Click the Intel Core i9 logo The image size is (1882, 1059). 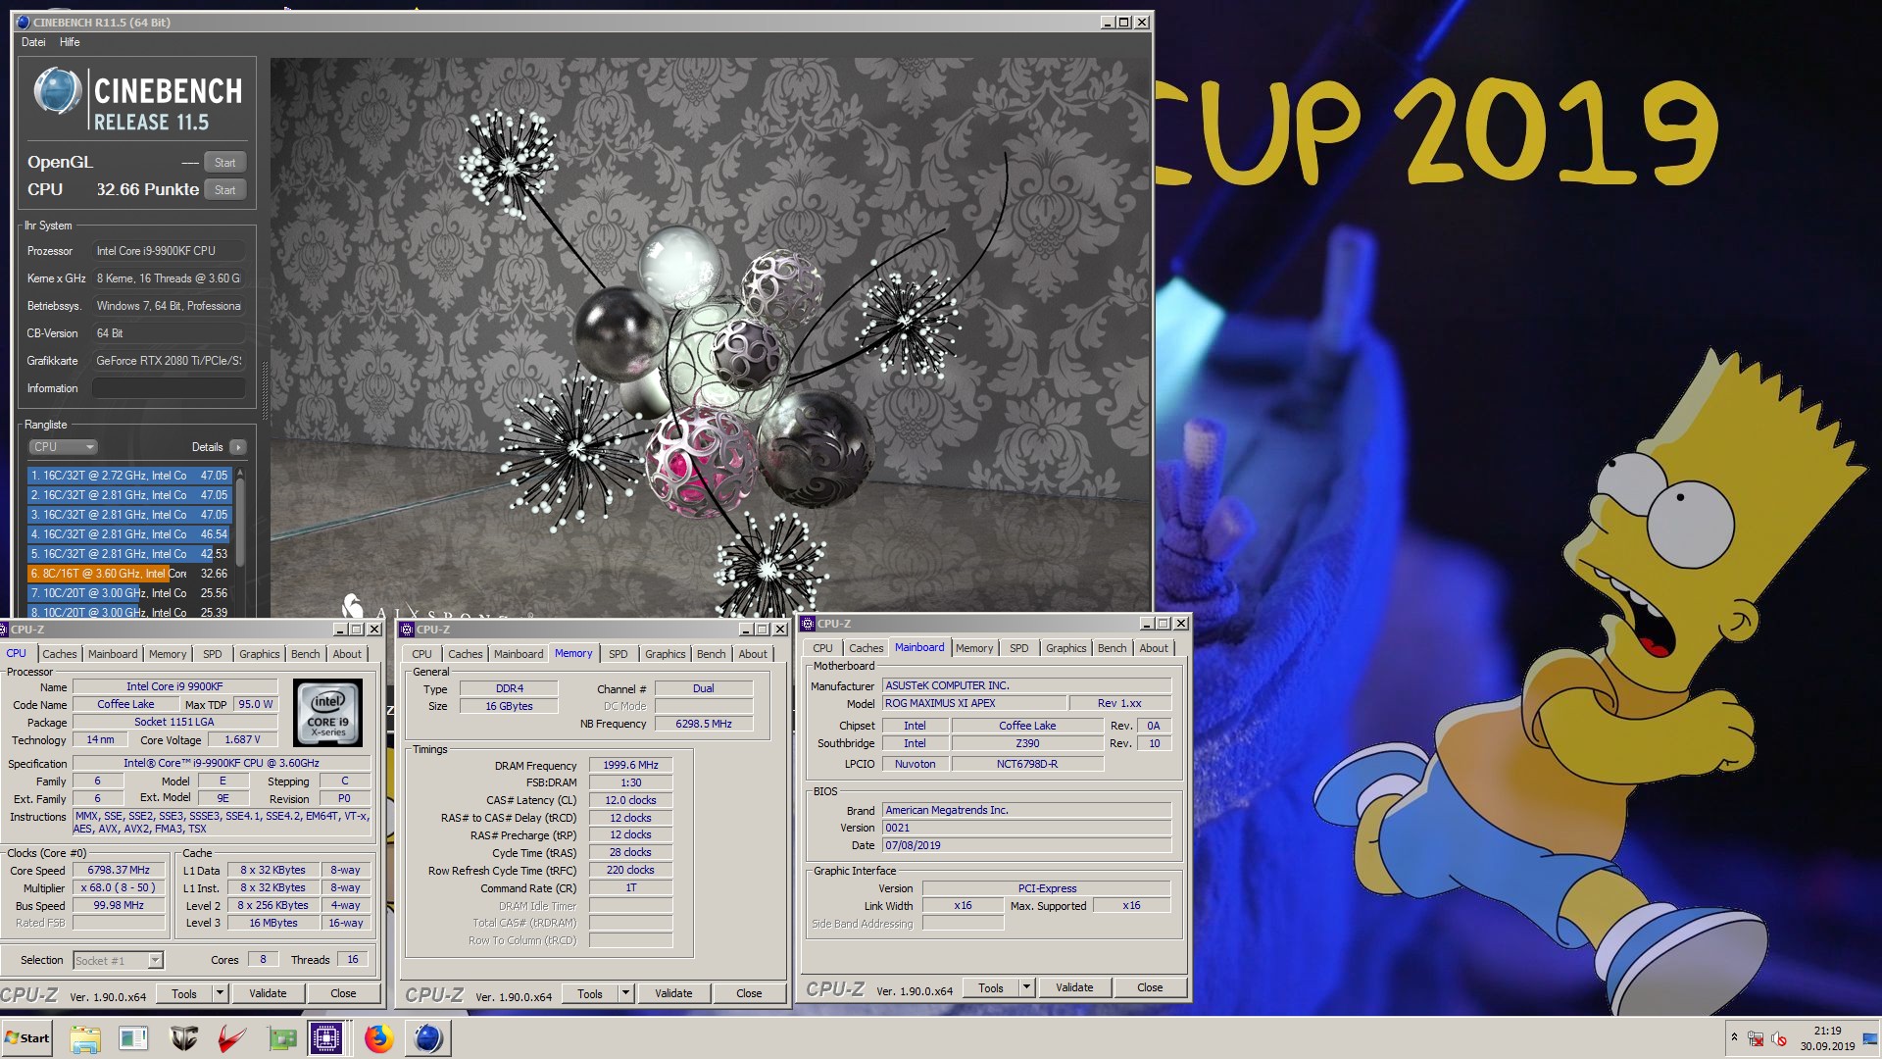(x=327, y=713)
